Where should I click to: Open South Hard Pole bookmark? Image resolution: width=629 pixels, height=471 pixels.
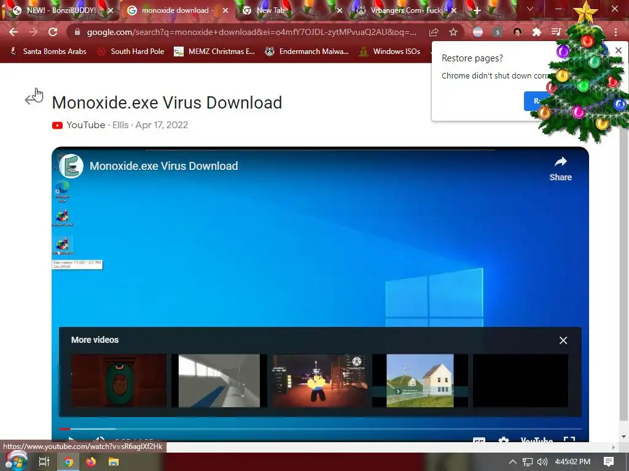click(x=131, y=52)
